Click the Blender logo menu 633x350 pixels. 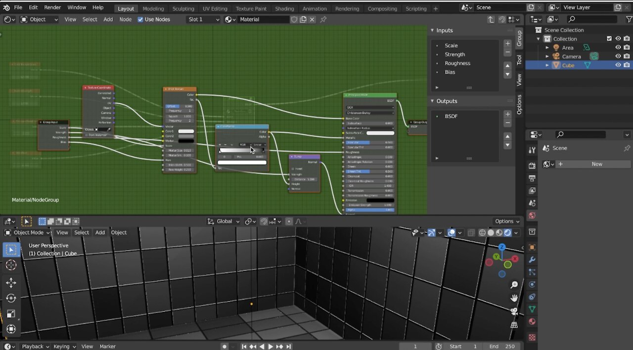pos(6,7)
